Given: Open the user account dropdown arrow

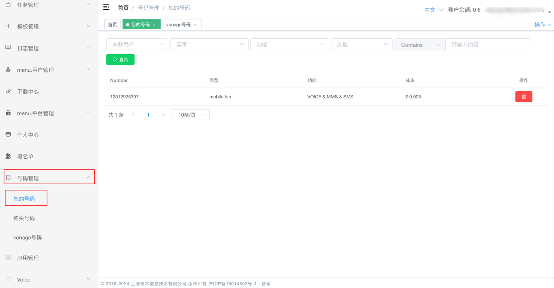Looking at the screenshot, I should click(x=549, y=12).
